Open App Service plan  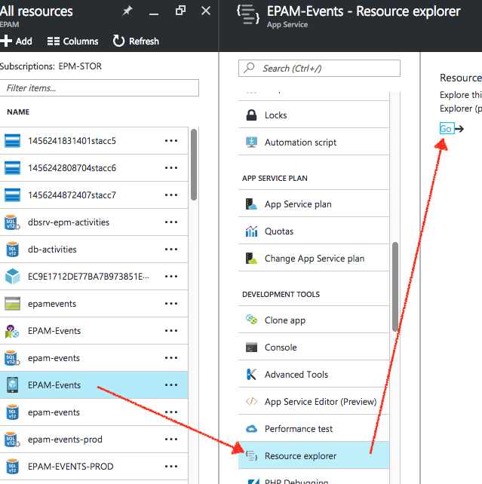tap(314, 204)
